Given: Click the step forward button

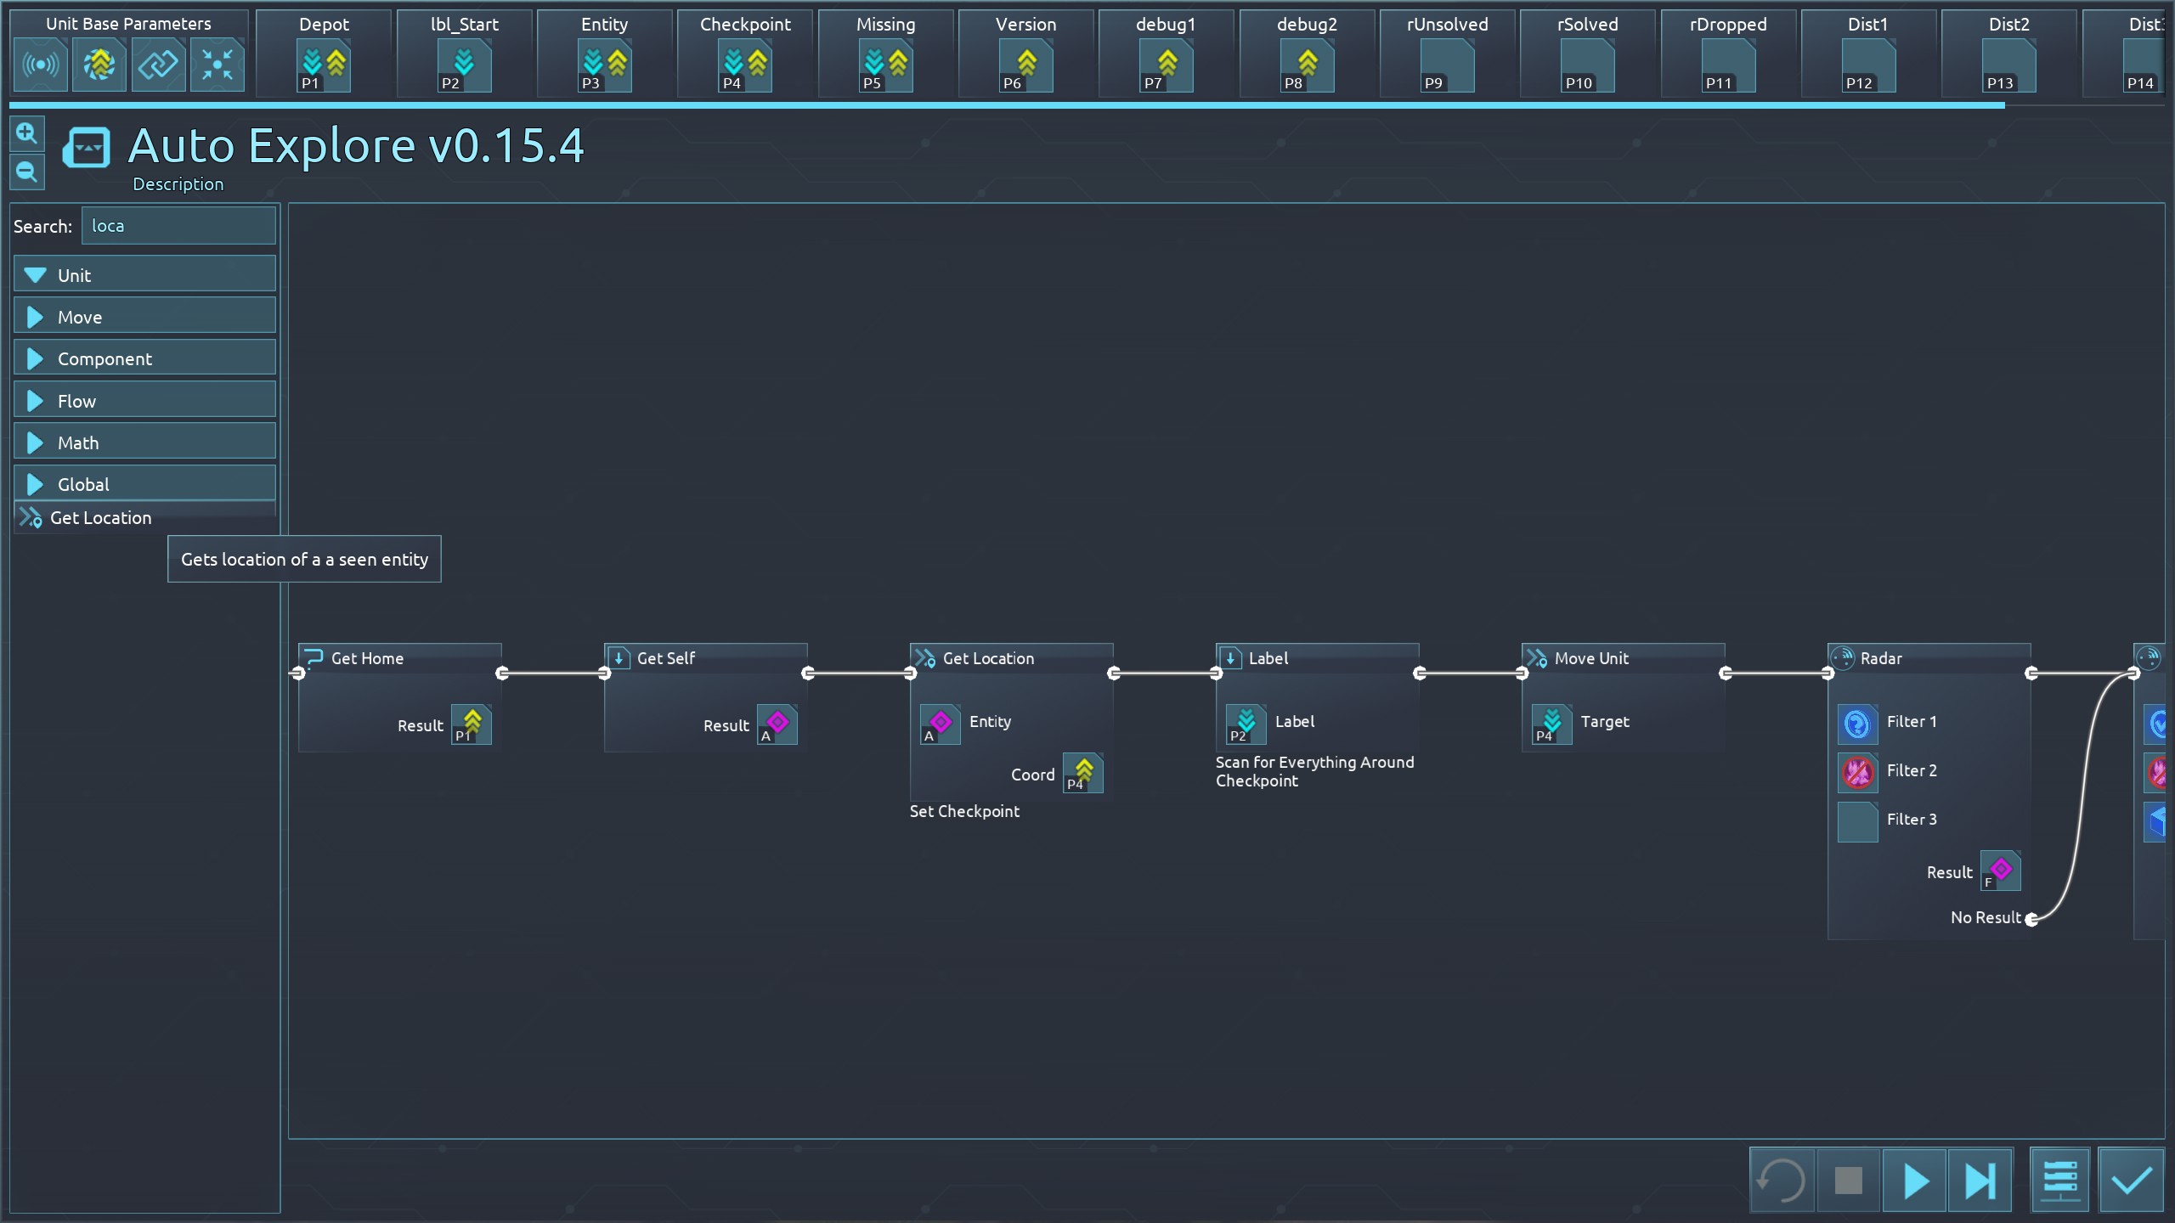Looking at the screenshot, I should (1980, 1181).
